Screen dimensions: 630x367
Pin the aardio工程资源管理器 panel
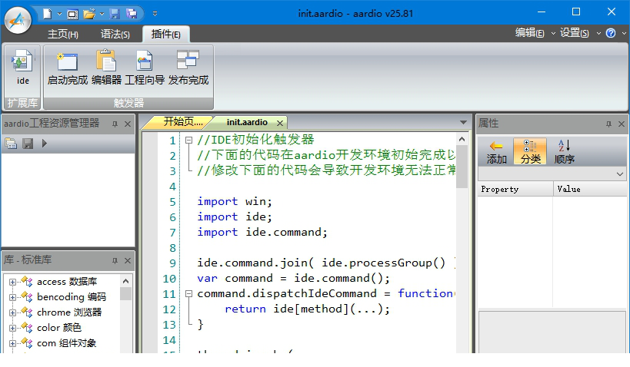click(115, 124)
